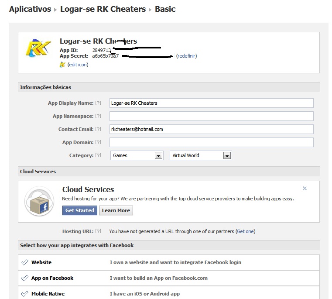Open Logar-se RK Cheaters breadcrumb
This screenshot has width=332, height=299.
[103, 9]
